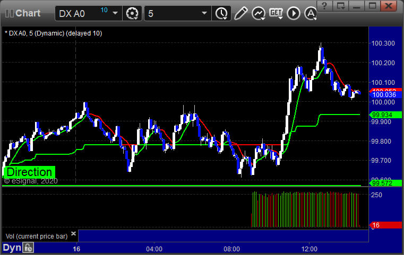Click the Chart window title
This screenshot has height=255, width=404.
pyautogui.click(x=28, y=13)
